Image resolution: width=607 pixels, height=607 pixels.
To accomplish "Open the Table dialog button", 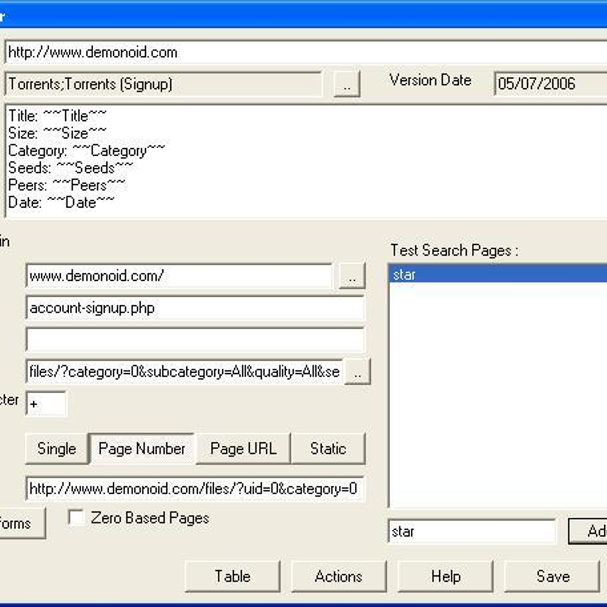I will [x=233, y=576].
